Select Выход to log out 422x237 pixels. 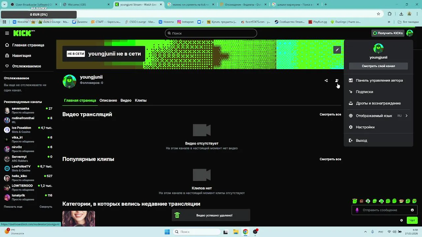coord(378,141)
